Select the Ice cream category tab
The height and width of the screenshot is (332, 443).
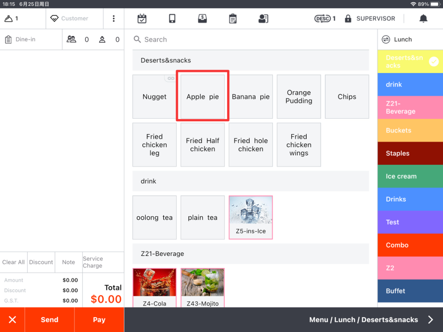tap(410, 176)
